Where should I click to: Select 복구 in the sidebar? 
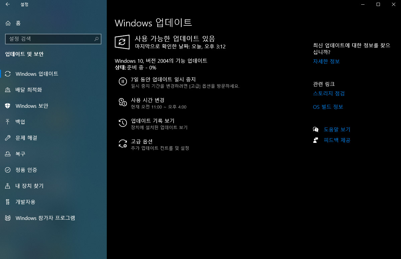coord(53,154)
